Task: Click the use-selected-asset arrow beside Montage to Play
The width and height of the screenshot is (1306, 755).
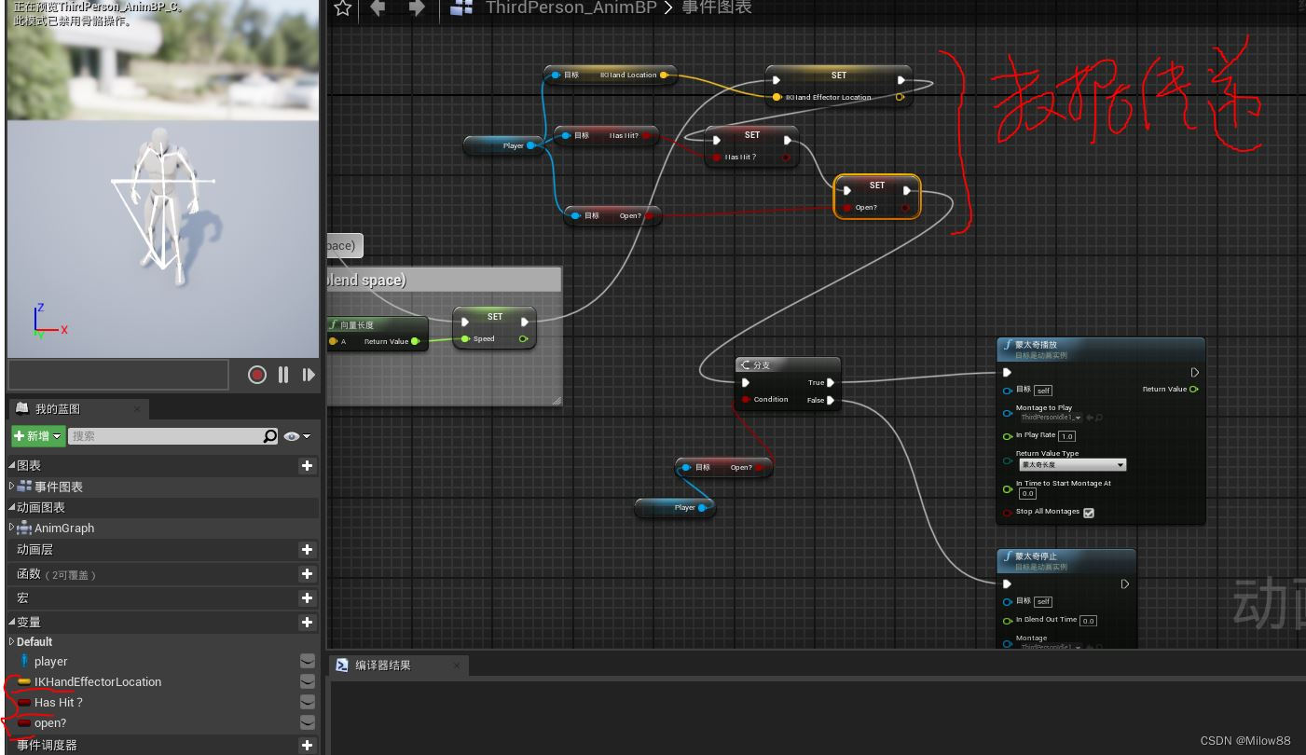Action: coord(1090,418)
